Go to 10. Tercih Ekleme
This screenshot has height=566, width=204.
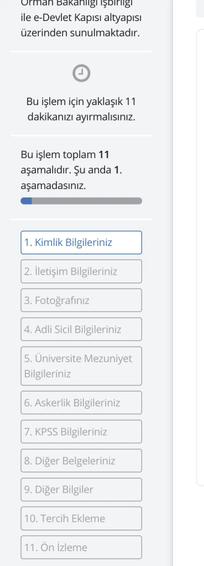tap(81, 518)
